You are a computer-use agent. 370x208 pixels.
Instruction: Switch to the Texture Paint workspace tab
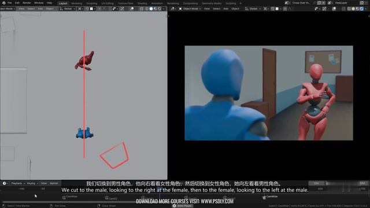(125, 3)
